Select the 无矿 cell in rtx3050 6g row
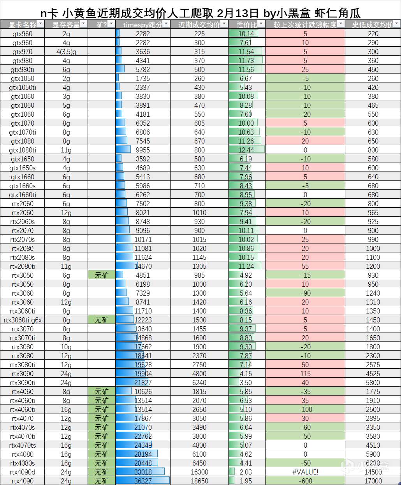The width and height of the screenshot is (401, 485). 102,275
